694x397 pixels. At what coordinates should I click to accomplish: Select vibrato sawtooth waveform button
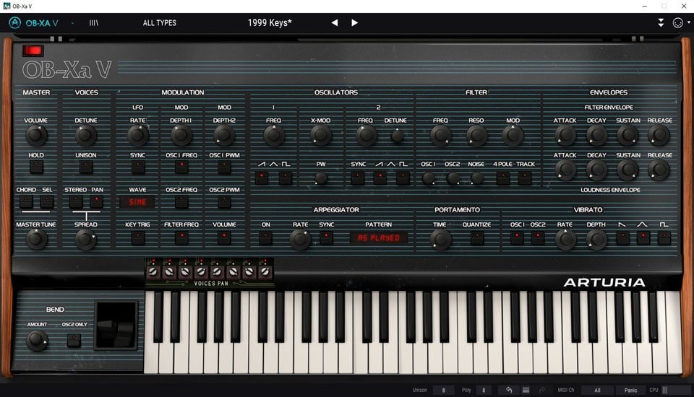(622, 238)
